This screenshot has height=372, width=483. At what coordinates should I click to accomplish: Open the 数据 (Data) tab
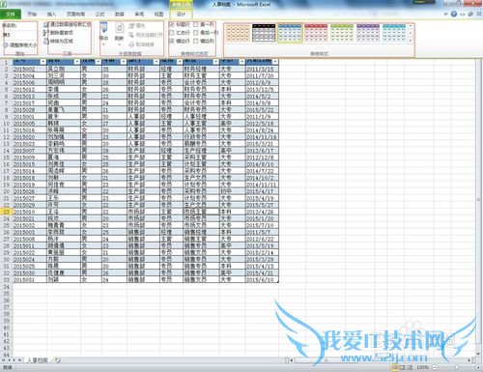click(x=120, y=14)
